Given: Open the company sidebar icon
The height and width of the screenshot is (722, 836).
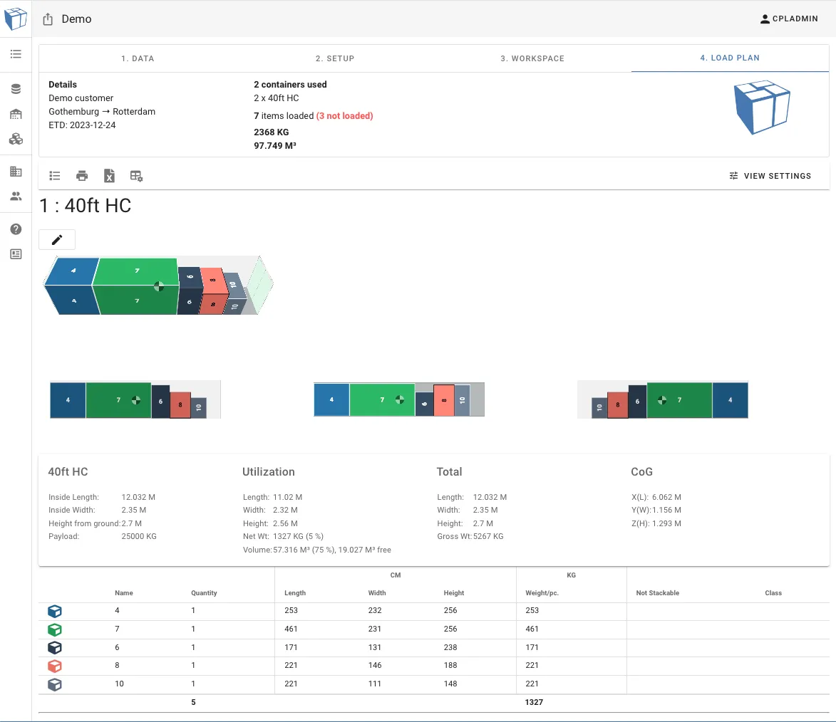Looking at the screenshot, I should (x=16, y=171).
